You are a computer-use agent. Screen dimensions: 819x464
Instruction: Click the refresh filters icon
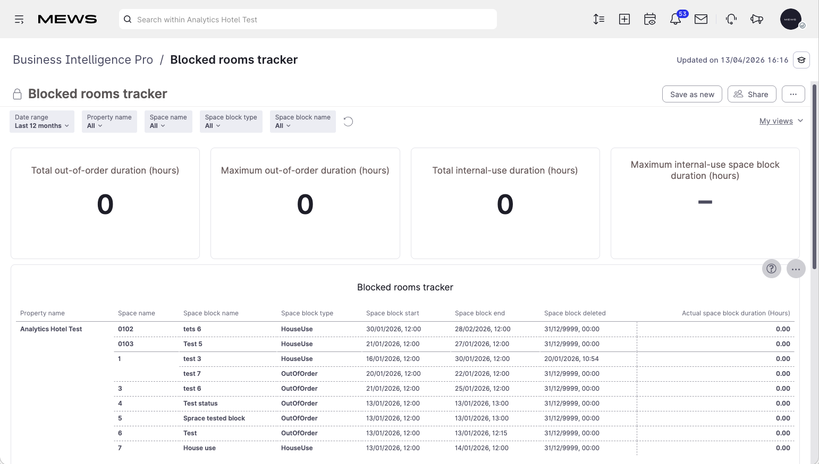[x=348, y=122]
